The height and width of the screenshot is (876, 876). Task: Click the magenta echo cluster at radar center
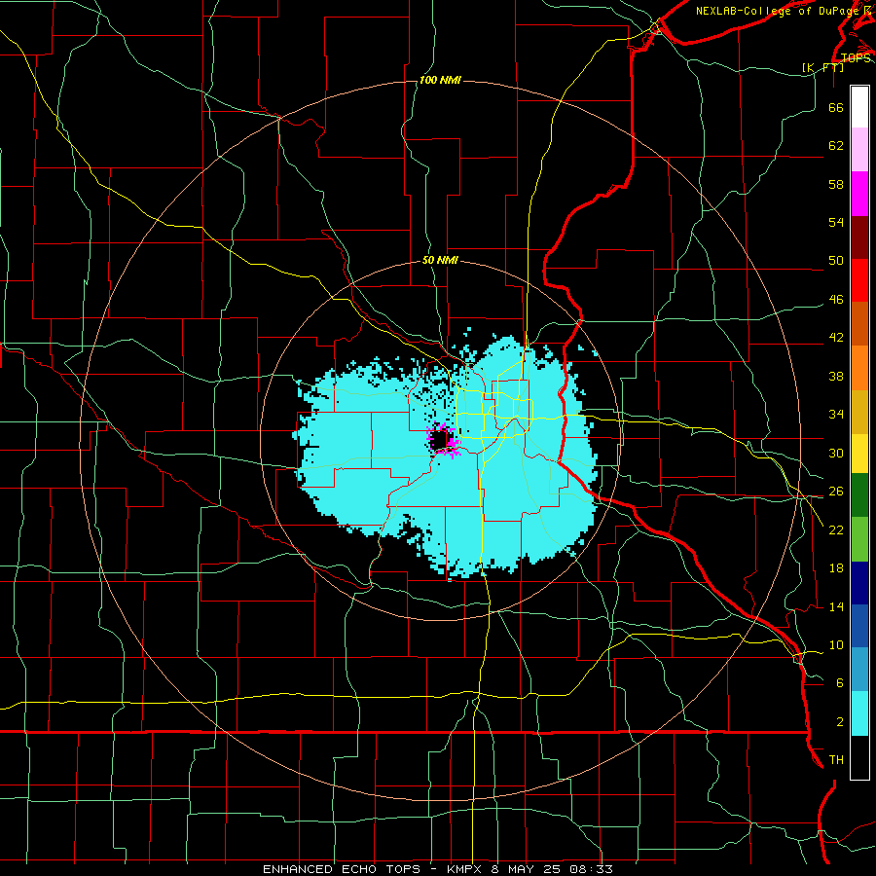(x=444, y=440)
